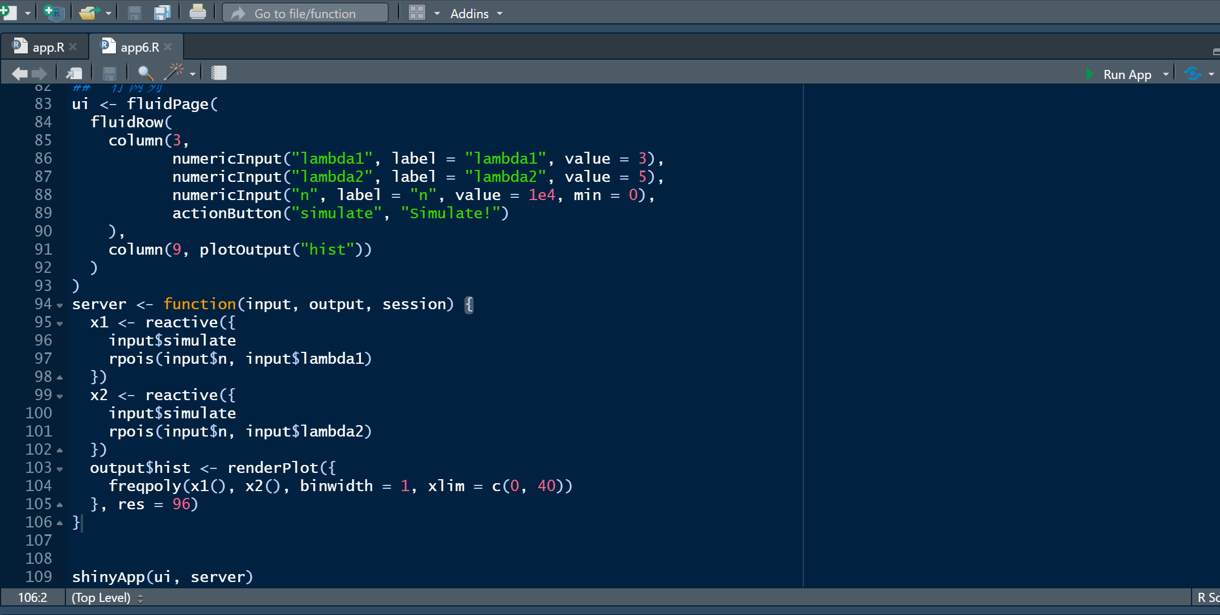The width and height of the screenshot is (1220, 615).
Task: Go back to previous source location
Action: pyautogui.click(x=19, y=73)
